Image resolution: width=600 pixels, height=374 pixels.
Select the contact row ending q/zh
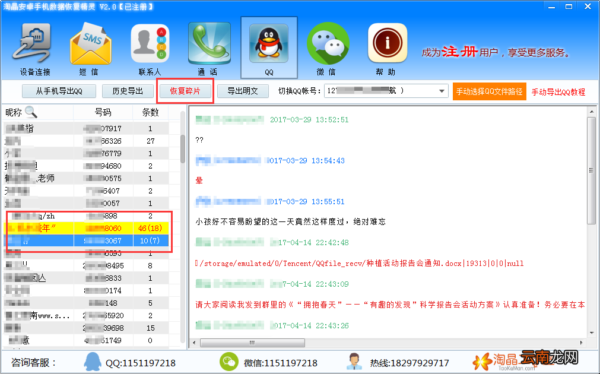(x=87, y=216)
